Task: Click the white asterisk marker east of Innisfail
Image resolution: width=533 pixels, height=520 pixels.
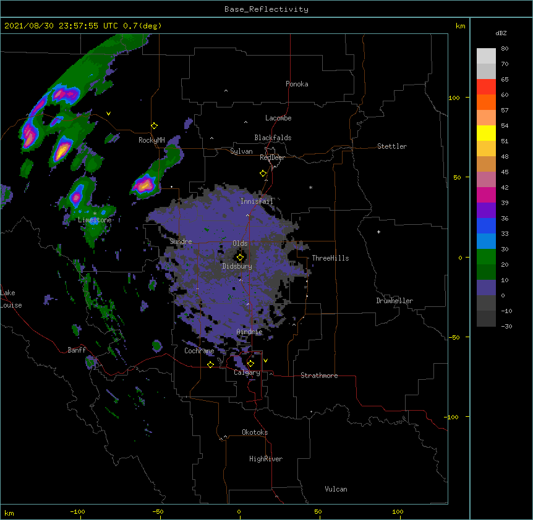Action: 310,187
